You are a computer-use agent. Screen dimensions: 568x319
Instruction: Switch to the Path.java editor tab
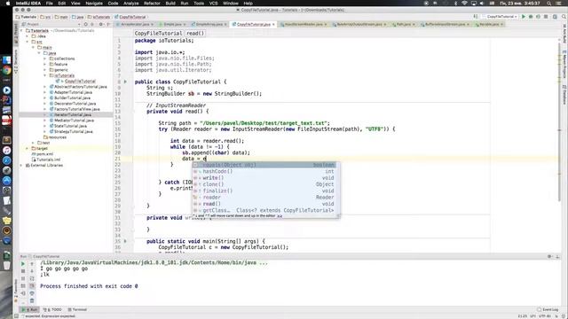pos(403,24)
